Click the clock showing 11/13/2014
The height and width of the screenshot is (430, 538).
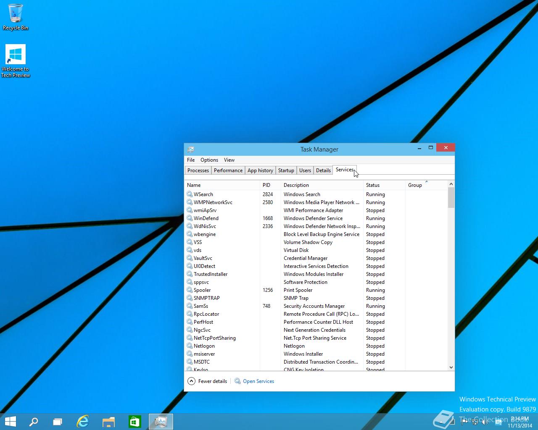(520, 422)
